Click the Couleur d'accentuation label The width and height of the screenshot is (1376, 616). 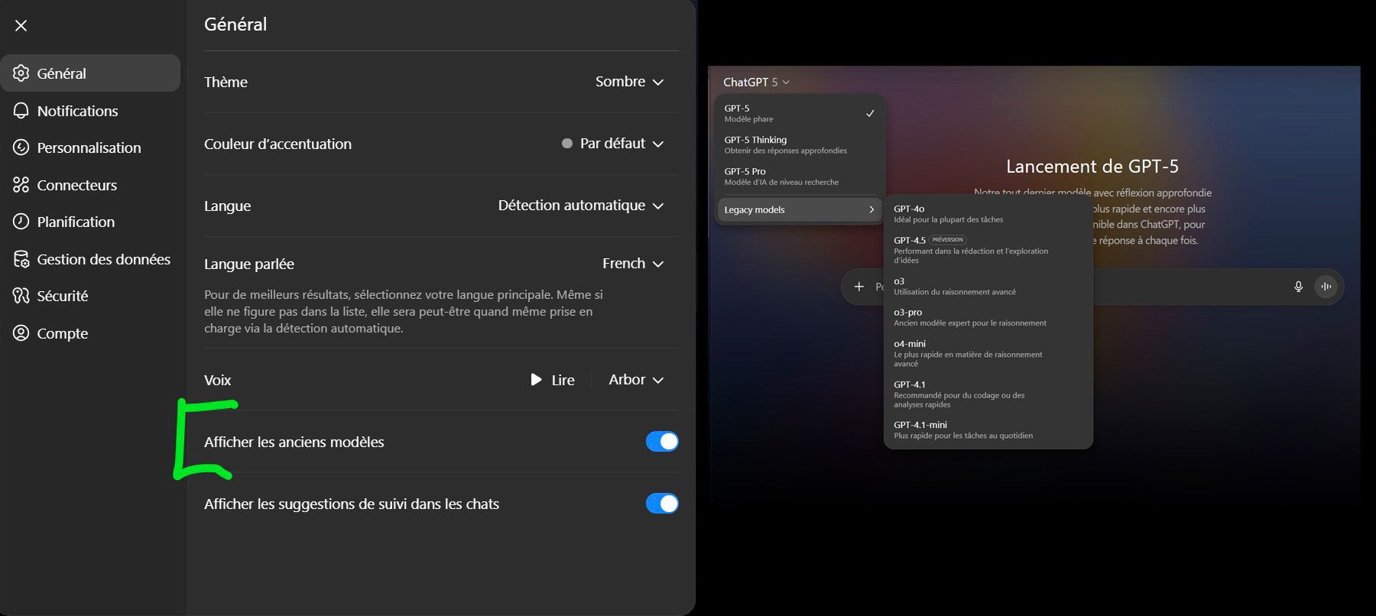click(277, 144)
